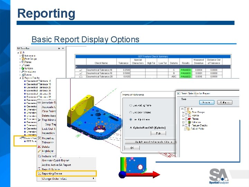Click the Datums icon in SA TreeBar
The height and width of the screenshot is (187, 249).
tap(23, 74)
